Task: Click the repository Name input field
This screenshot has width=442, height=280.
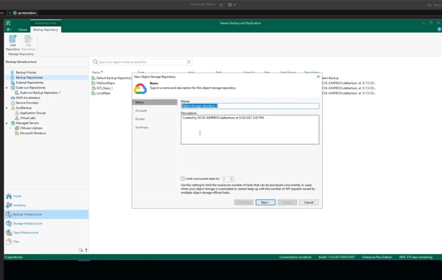Action: 250,106
